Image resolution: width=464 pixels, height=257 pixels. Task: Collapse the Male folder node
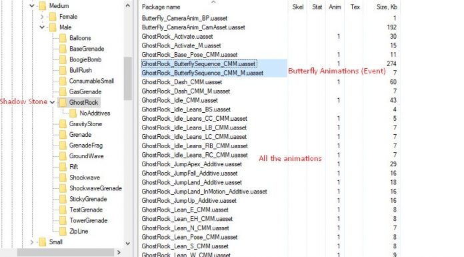point(42,27)
